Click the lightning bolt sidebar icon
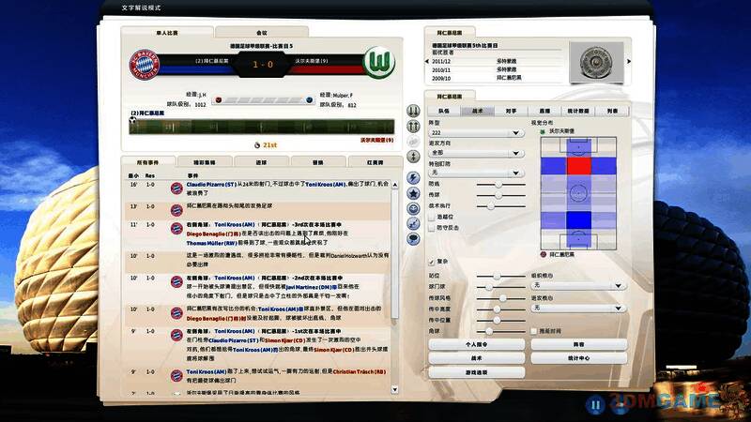The image size is (751, 422). click(x=412, y=175)
